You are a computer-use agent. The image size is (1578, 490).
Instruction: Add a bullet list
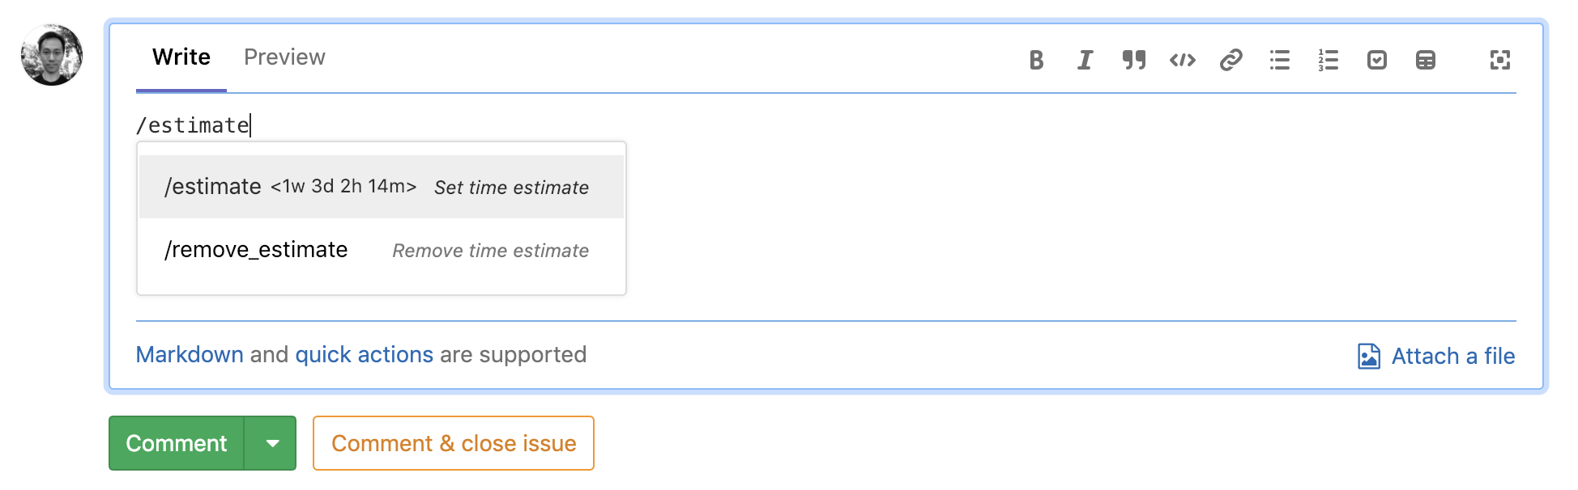1279,60
